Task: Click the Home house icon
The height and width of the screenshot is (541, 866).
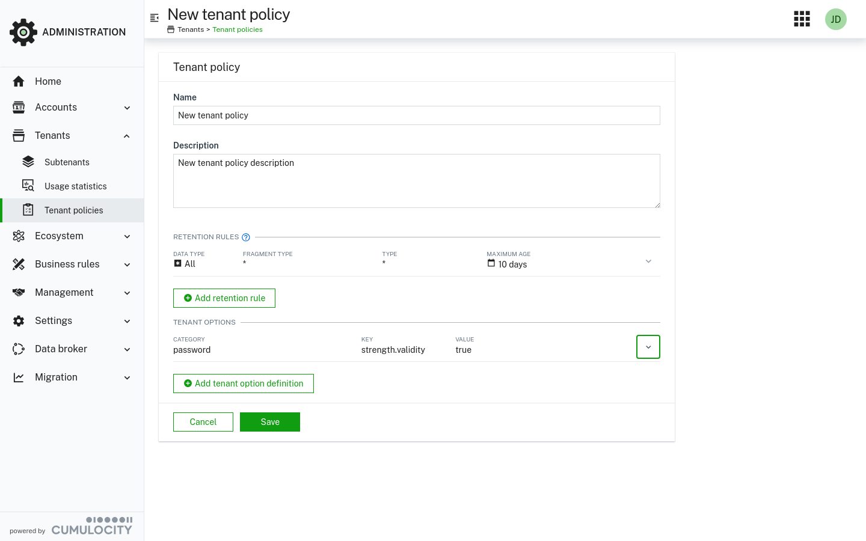Action: click(19, 81)
